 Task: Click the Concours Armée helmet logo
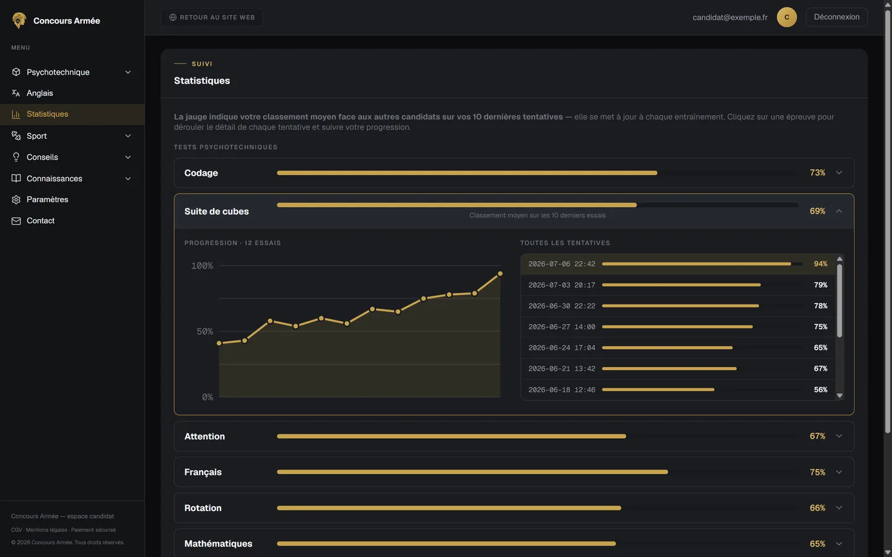pos(19,20)
